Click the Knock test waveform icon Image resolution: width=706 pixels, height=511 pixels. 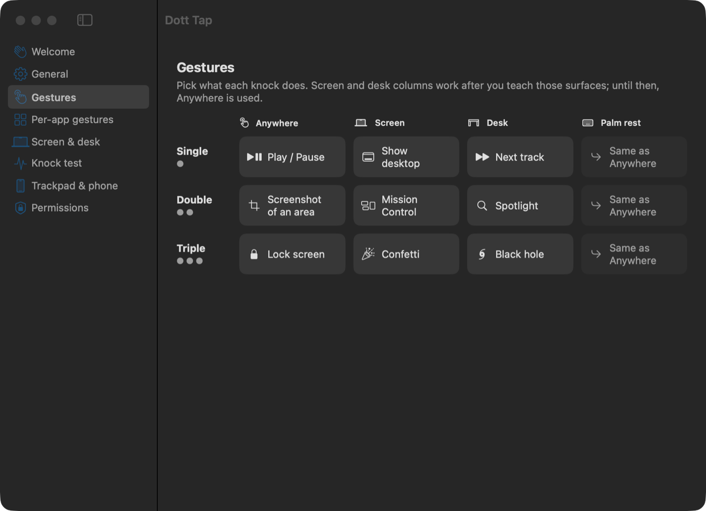20,163
